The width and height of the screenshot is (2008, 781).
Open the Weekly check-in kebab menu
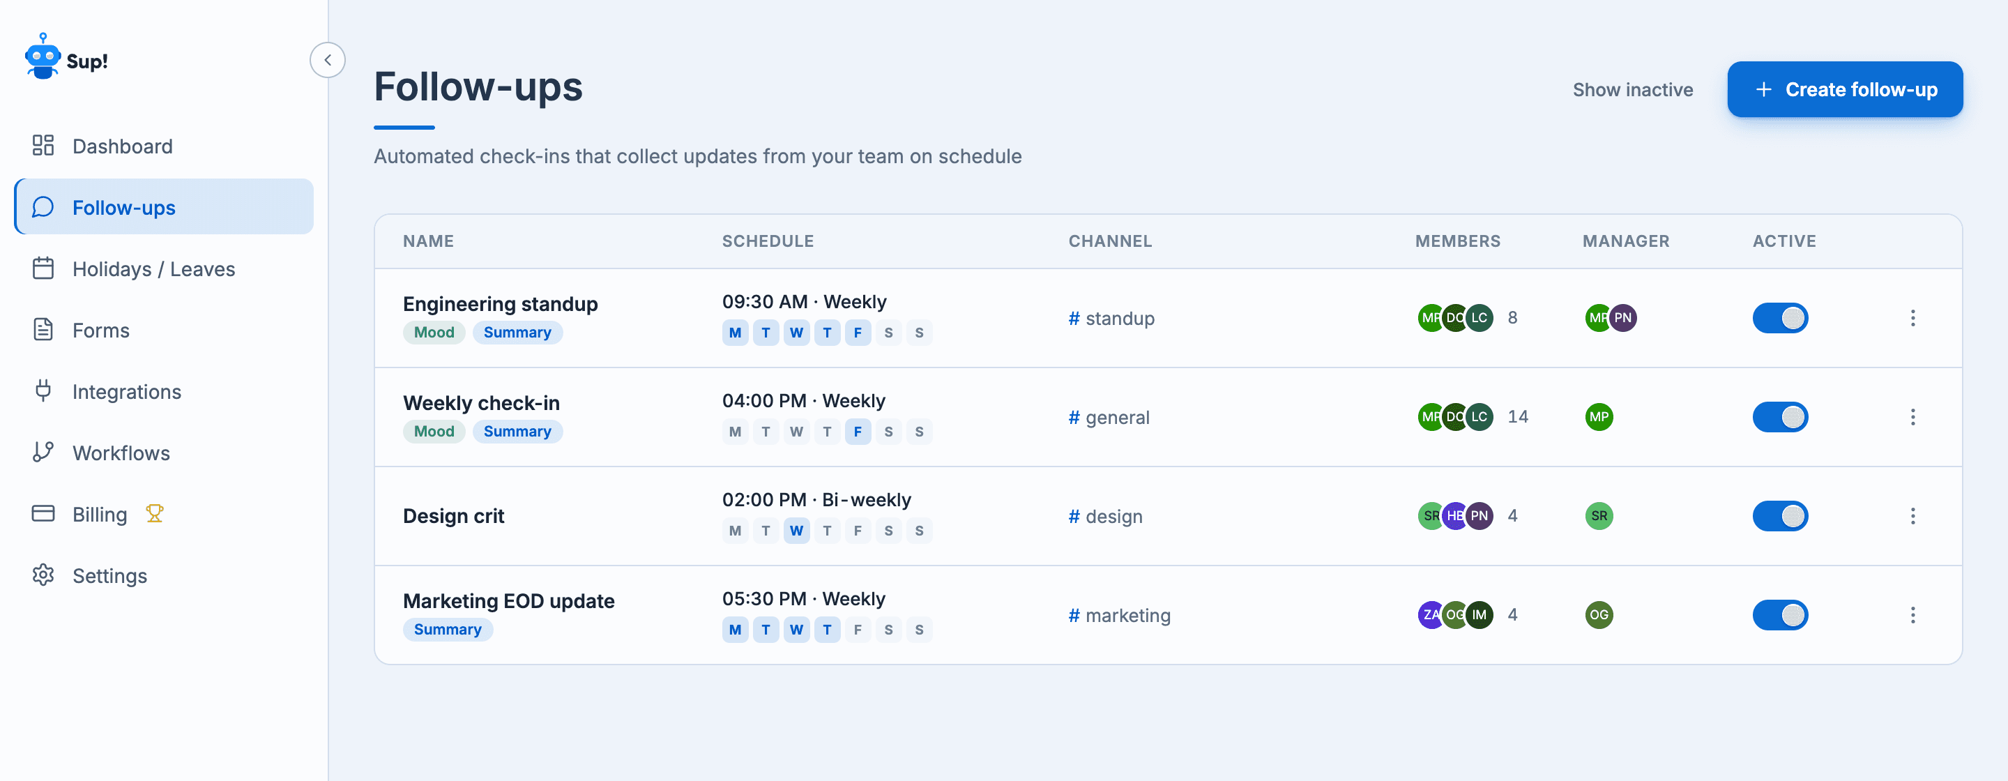pos(1912,417)
